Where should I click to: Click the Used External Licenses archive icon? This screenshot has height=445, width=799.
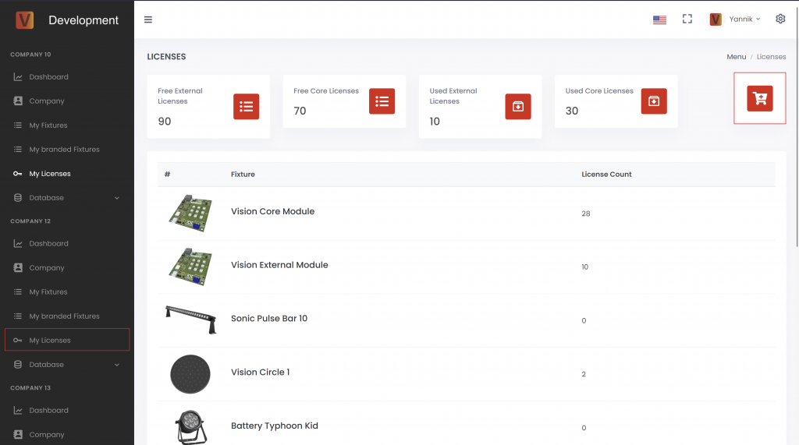[517, 106]
